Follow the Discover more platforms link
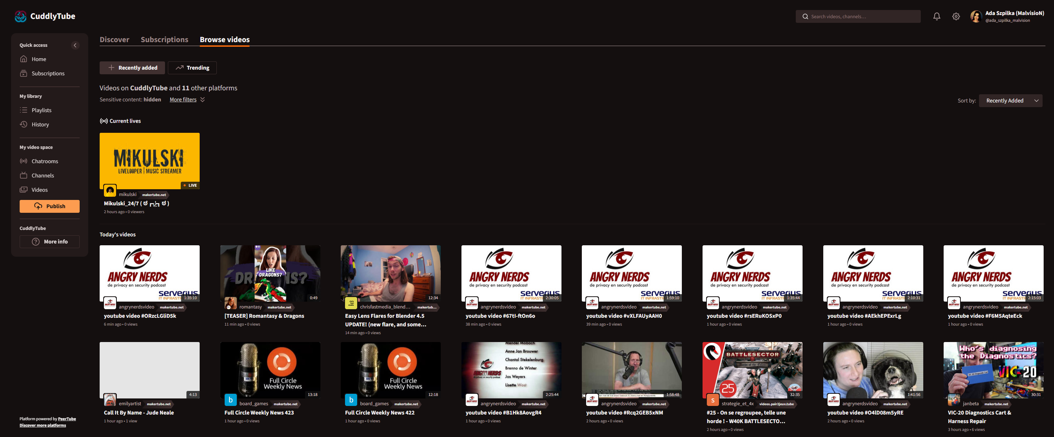Screen dimensions: 1054x437 [x=43, y=425]
